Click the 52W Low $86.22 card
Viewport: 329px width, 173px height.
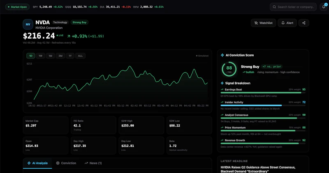coord(189,125)
